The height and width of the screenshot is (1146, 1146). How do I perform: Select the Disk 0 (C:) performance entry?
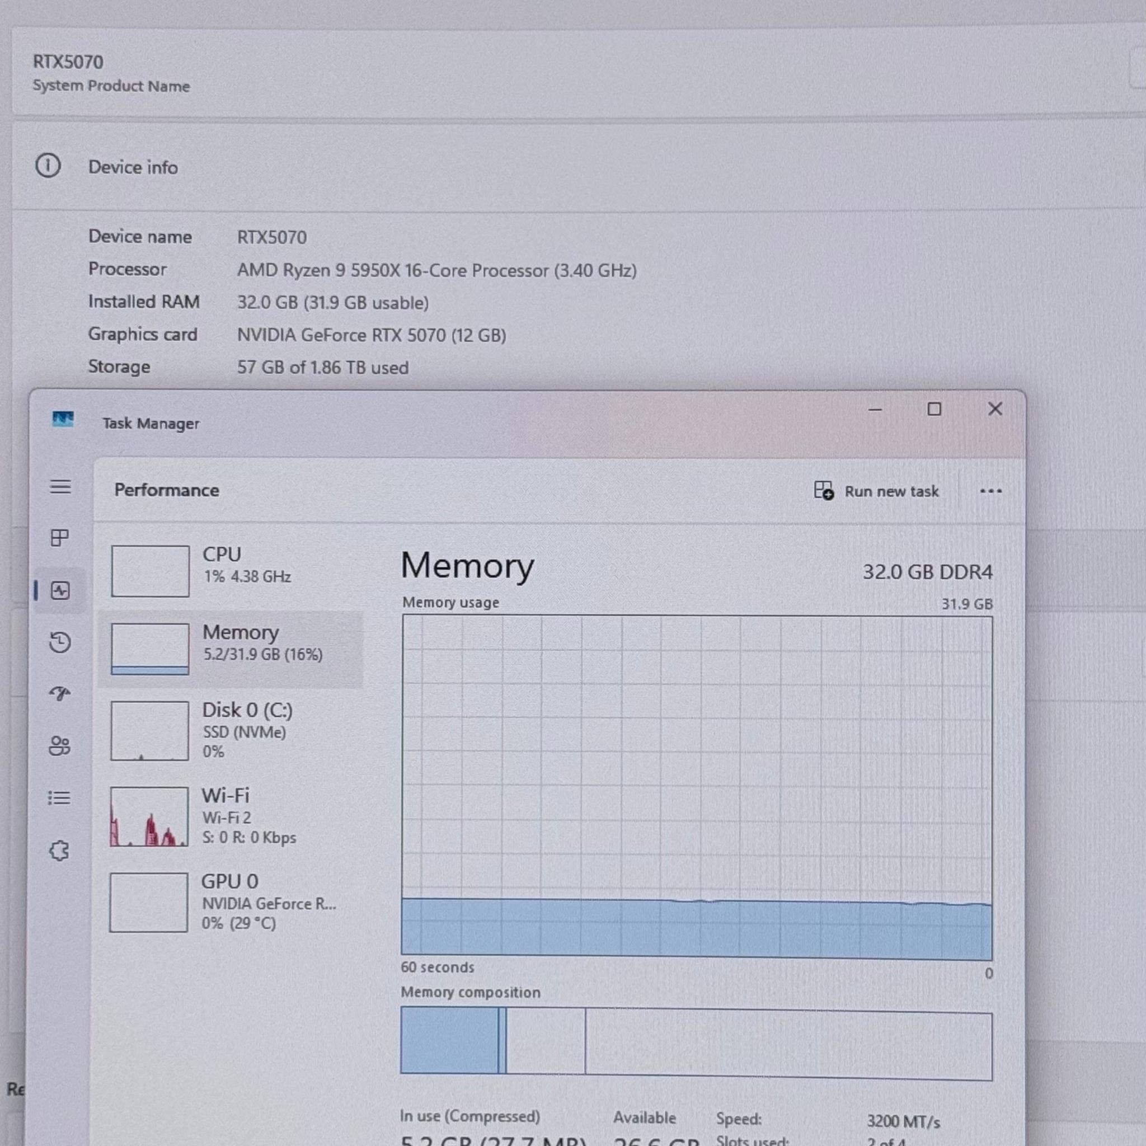231,731
